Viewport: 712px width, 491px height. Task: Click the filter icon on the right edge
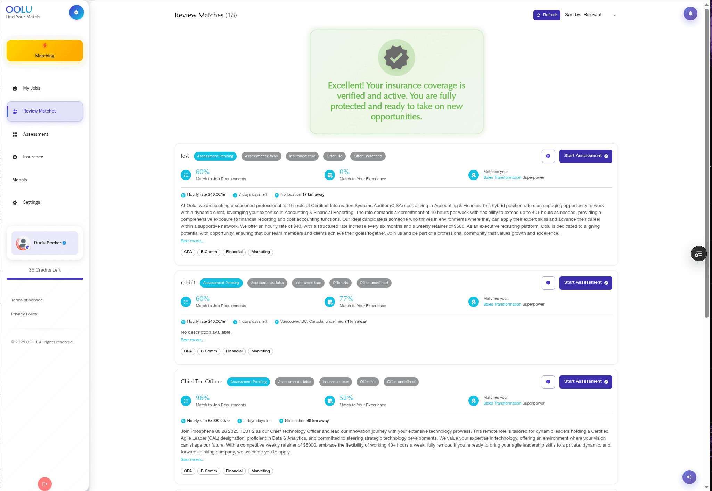click(699, 253)
